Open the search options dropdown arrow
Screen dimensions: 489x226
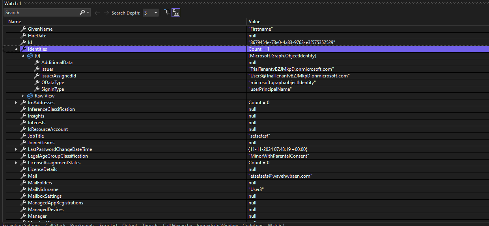click(x=88, y=13)
